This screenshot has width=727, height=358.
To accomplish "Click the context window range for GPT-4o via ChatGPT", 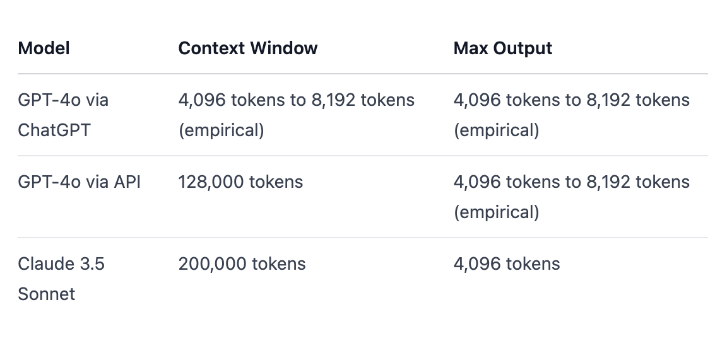I will tap(296, 100).
